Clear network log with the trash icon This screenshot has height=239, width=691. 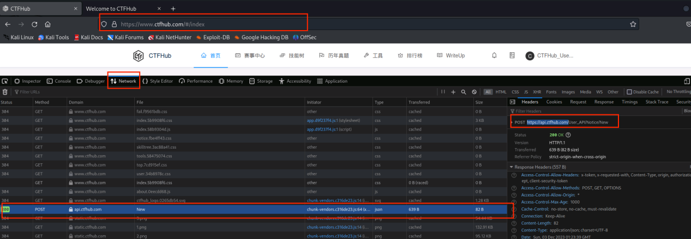tap(5, 92)
